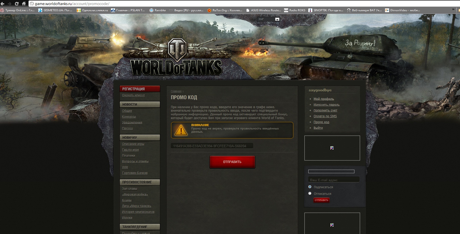Reload the page with the refresh icon
Image resolution: width=460 pixels, height=234 pixels.
click(17, 4)
